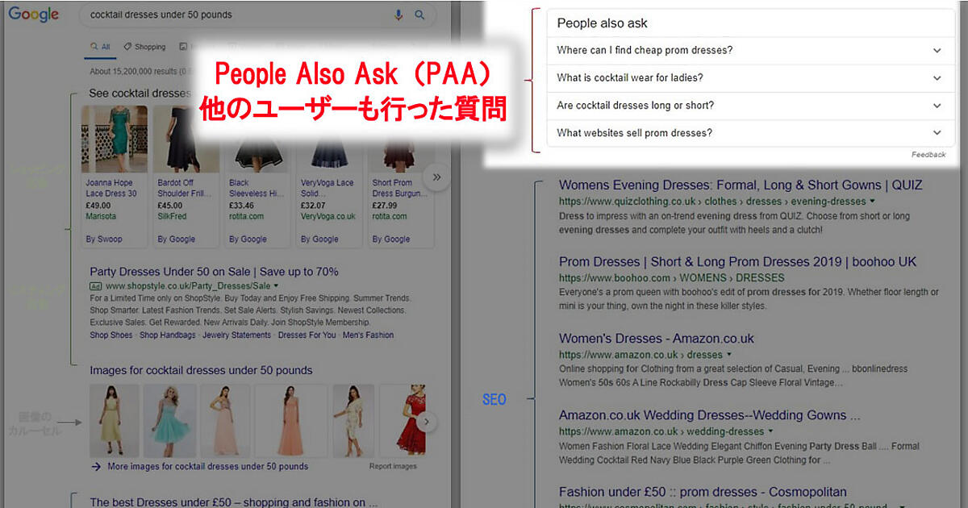The image size is (968, 508).
Task: Click the £33.46 price
Action: 241,205
